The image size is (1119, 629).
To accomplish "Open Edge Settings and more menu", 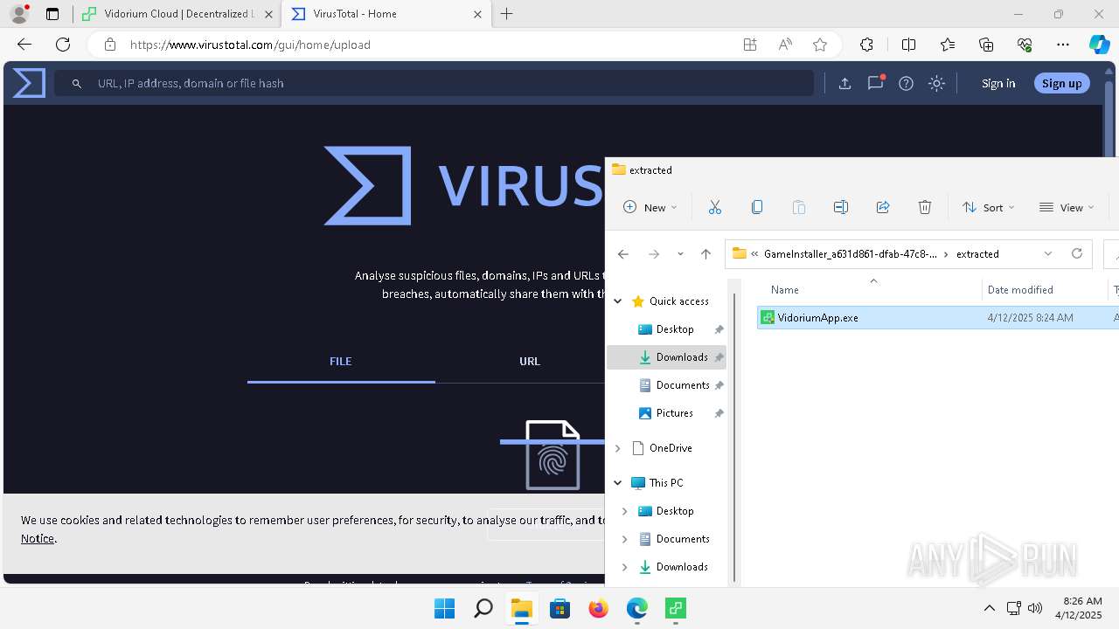I will click(x=1063, y=45).
